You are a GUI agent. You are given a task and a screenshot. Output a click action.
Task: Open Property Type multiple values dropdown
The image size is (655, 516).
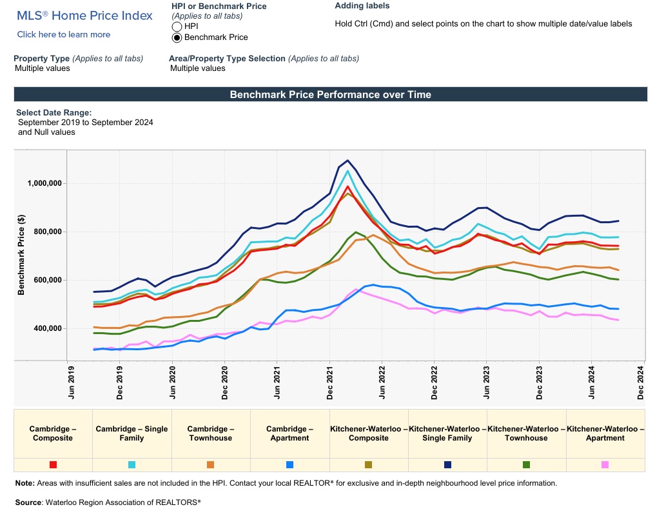[43, 68]
